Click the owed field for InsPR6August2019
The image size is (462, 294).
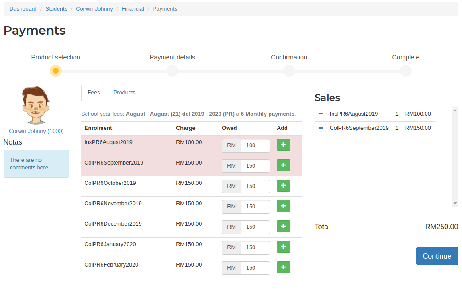(255, 145)
